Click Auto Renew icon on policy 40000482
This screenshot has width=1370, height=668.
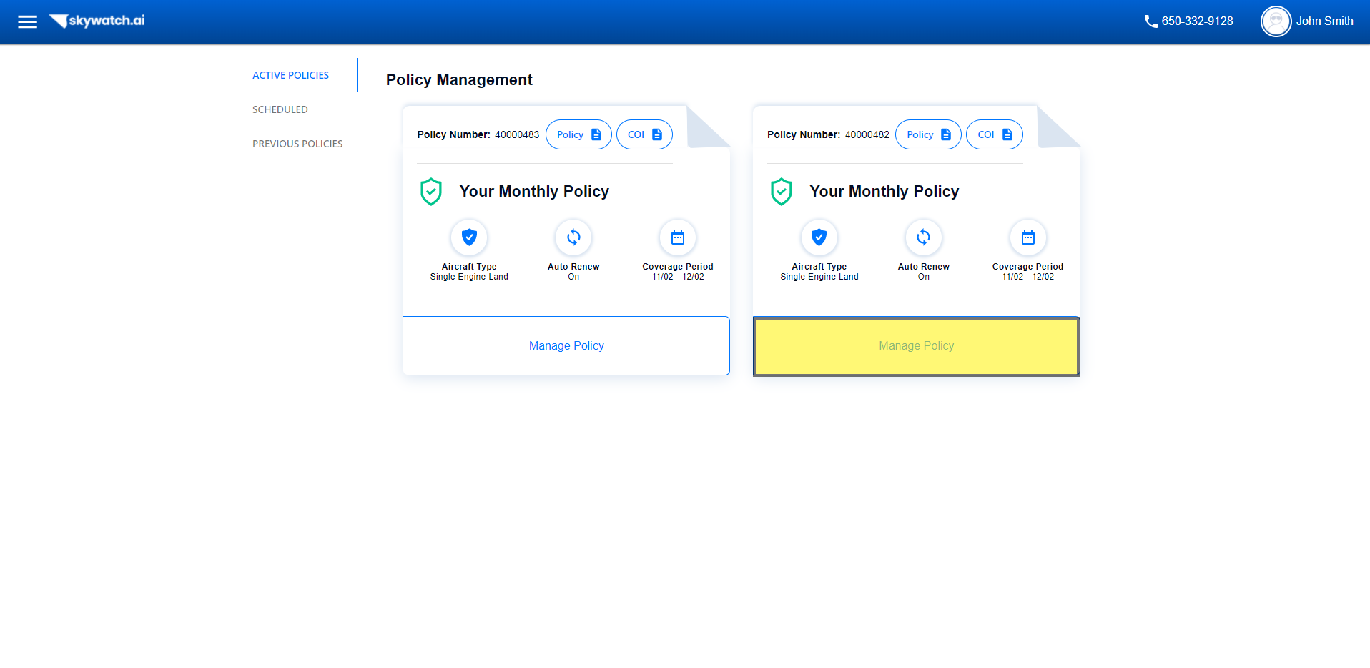point(923,237)
